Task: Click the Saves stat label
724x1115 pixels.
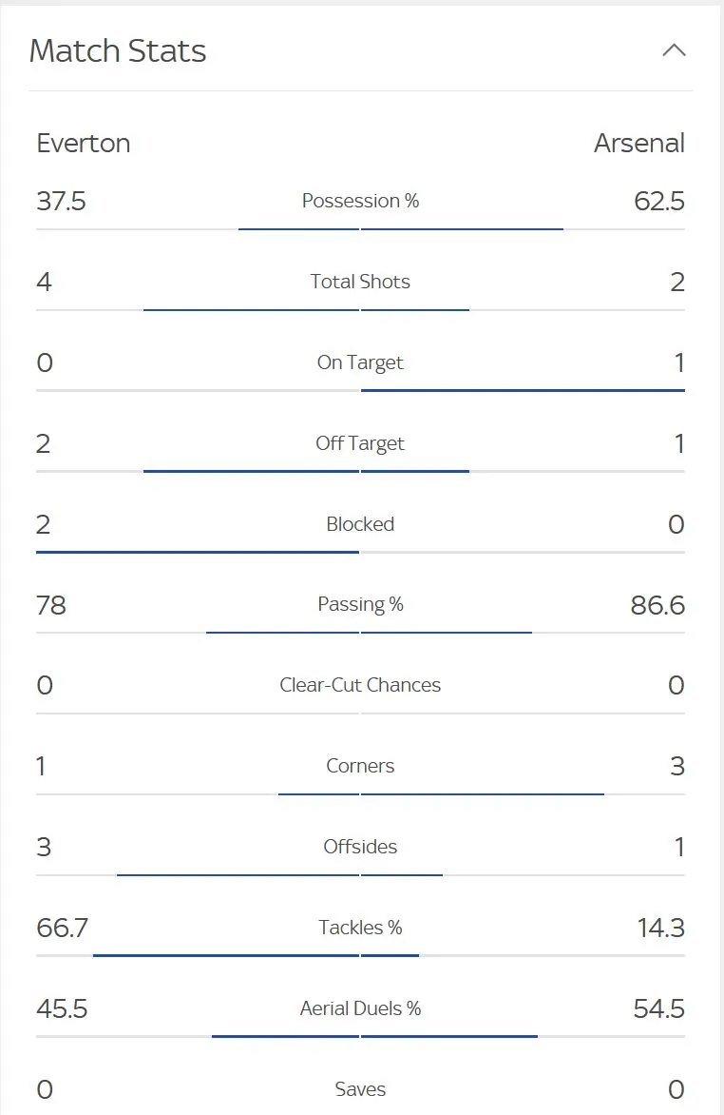Action: click(x=360, y=1089)
